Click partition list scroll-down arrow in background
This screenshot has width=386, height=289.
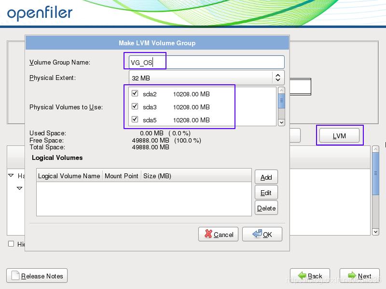point(375,232)
